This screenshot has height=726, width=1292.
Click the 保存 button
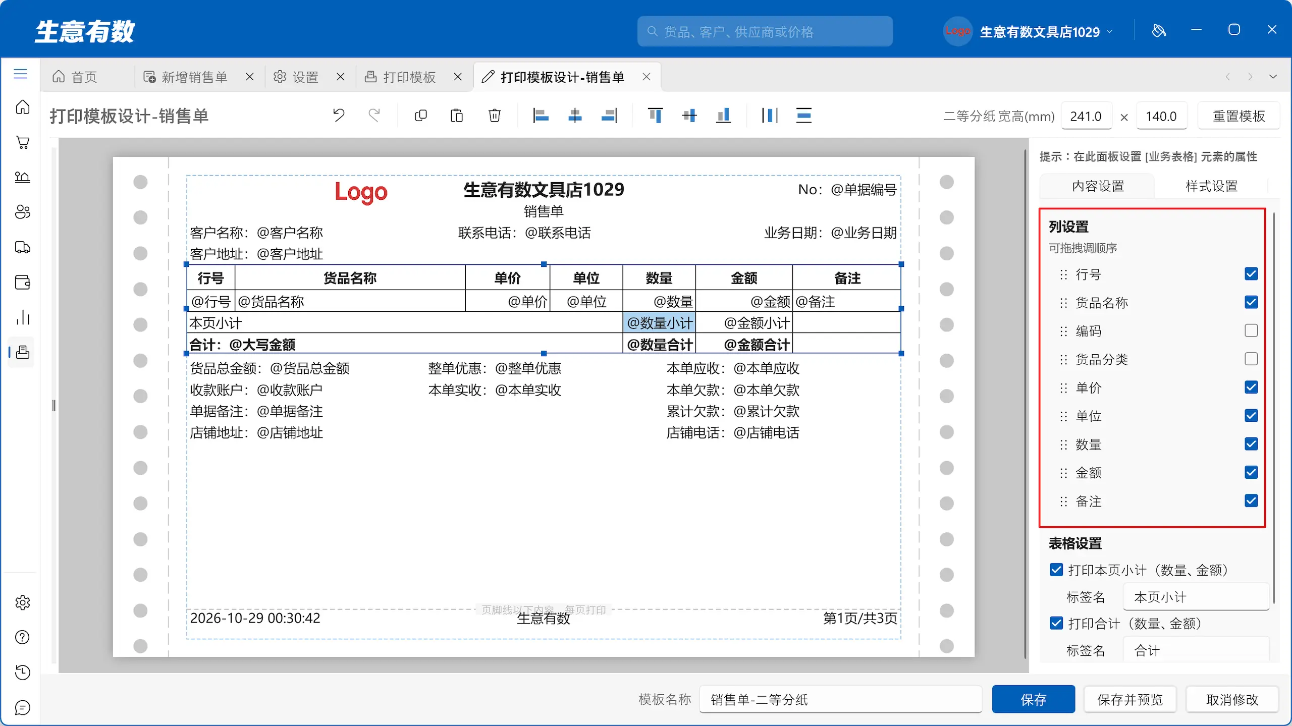click(x=1033, y=699)
